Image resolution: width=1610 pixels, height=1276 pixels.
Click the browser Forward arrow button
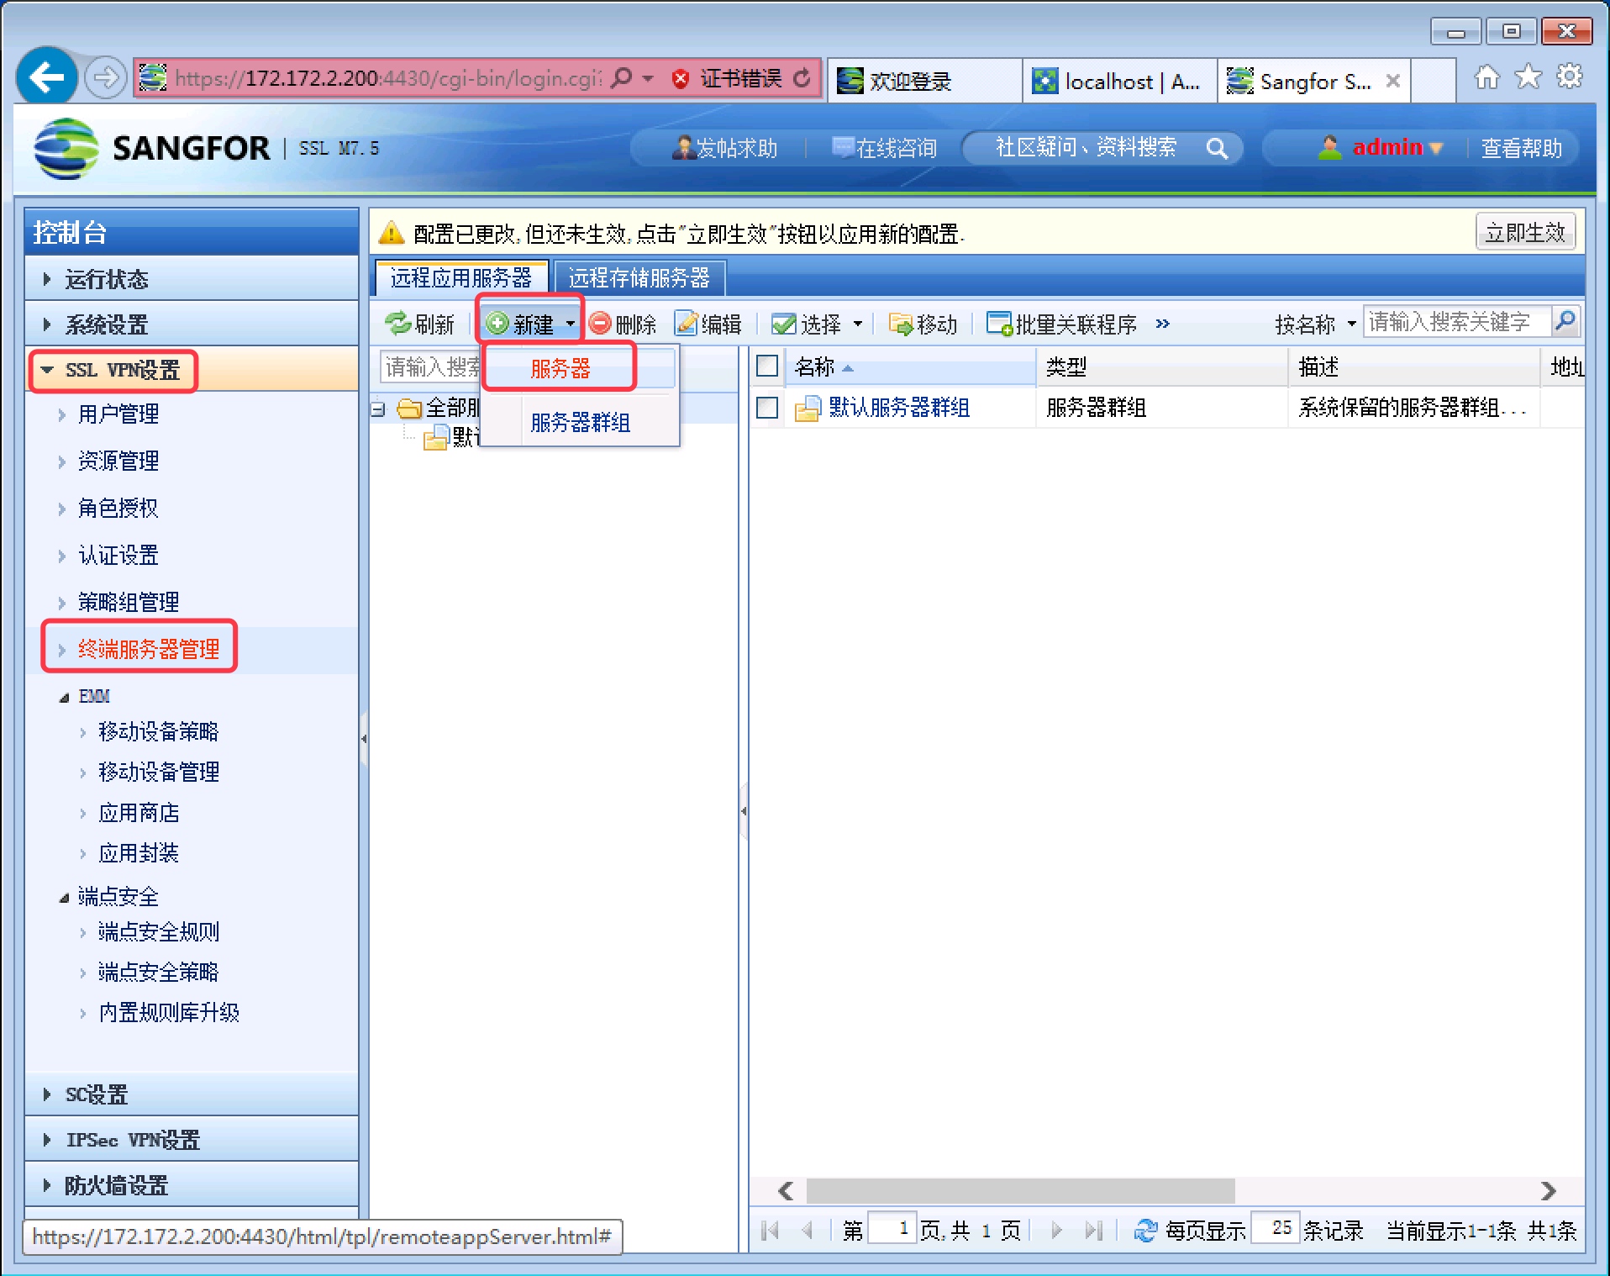105,78
